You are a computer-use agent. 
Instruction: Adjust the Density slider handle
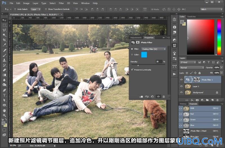tap(138, 65)
